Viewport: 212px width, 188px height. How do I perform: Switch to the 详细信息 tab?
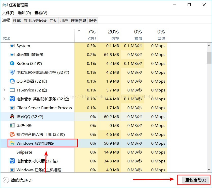pyautogui.click(x=78, y=21)
